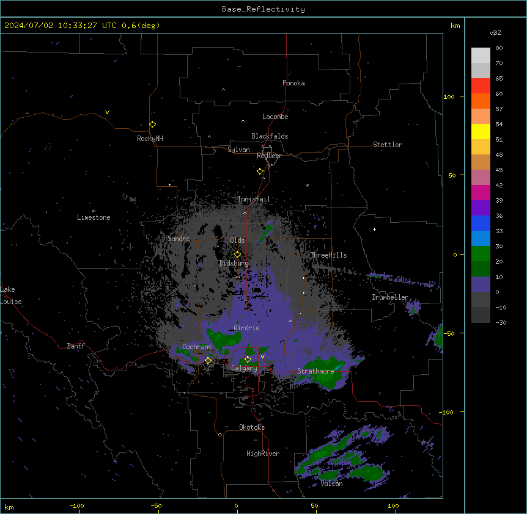Screen dimensions: 527x514
Task: Click the green echo over Strathmore
Action: (325, 374)
